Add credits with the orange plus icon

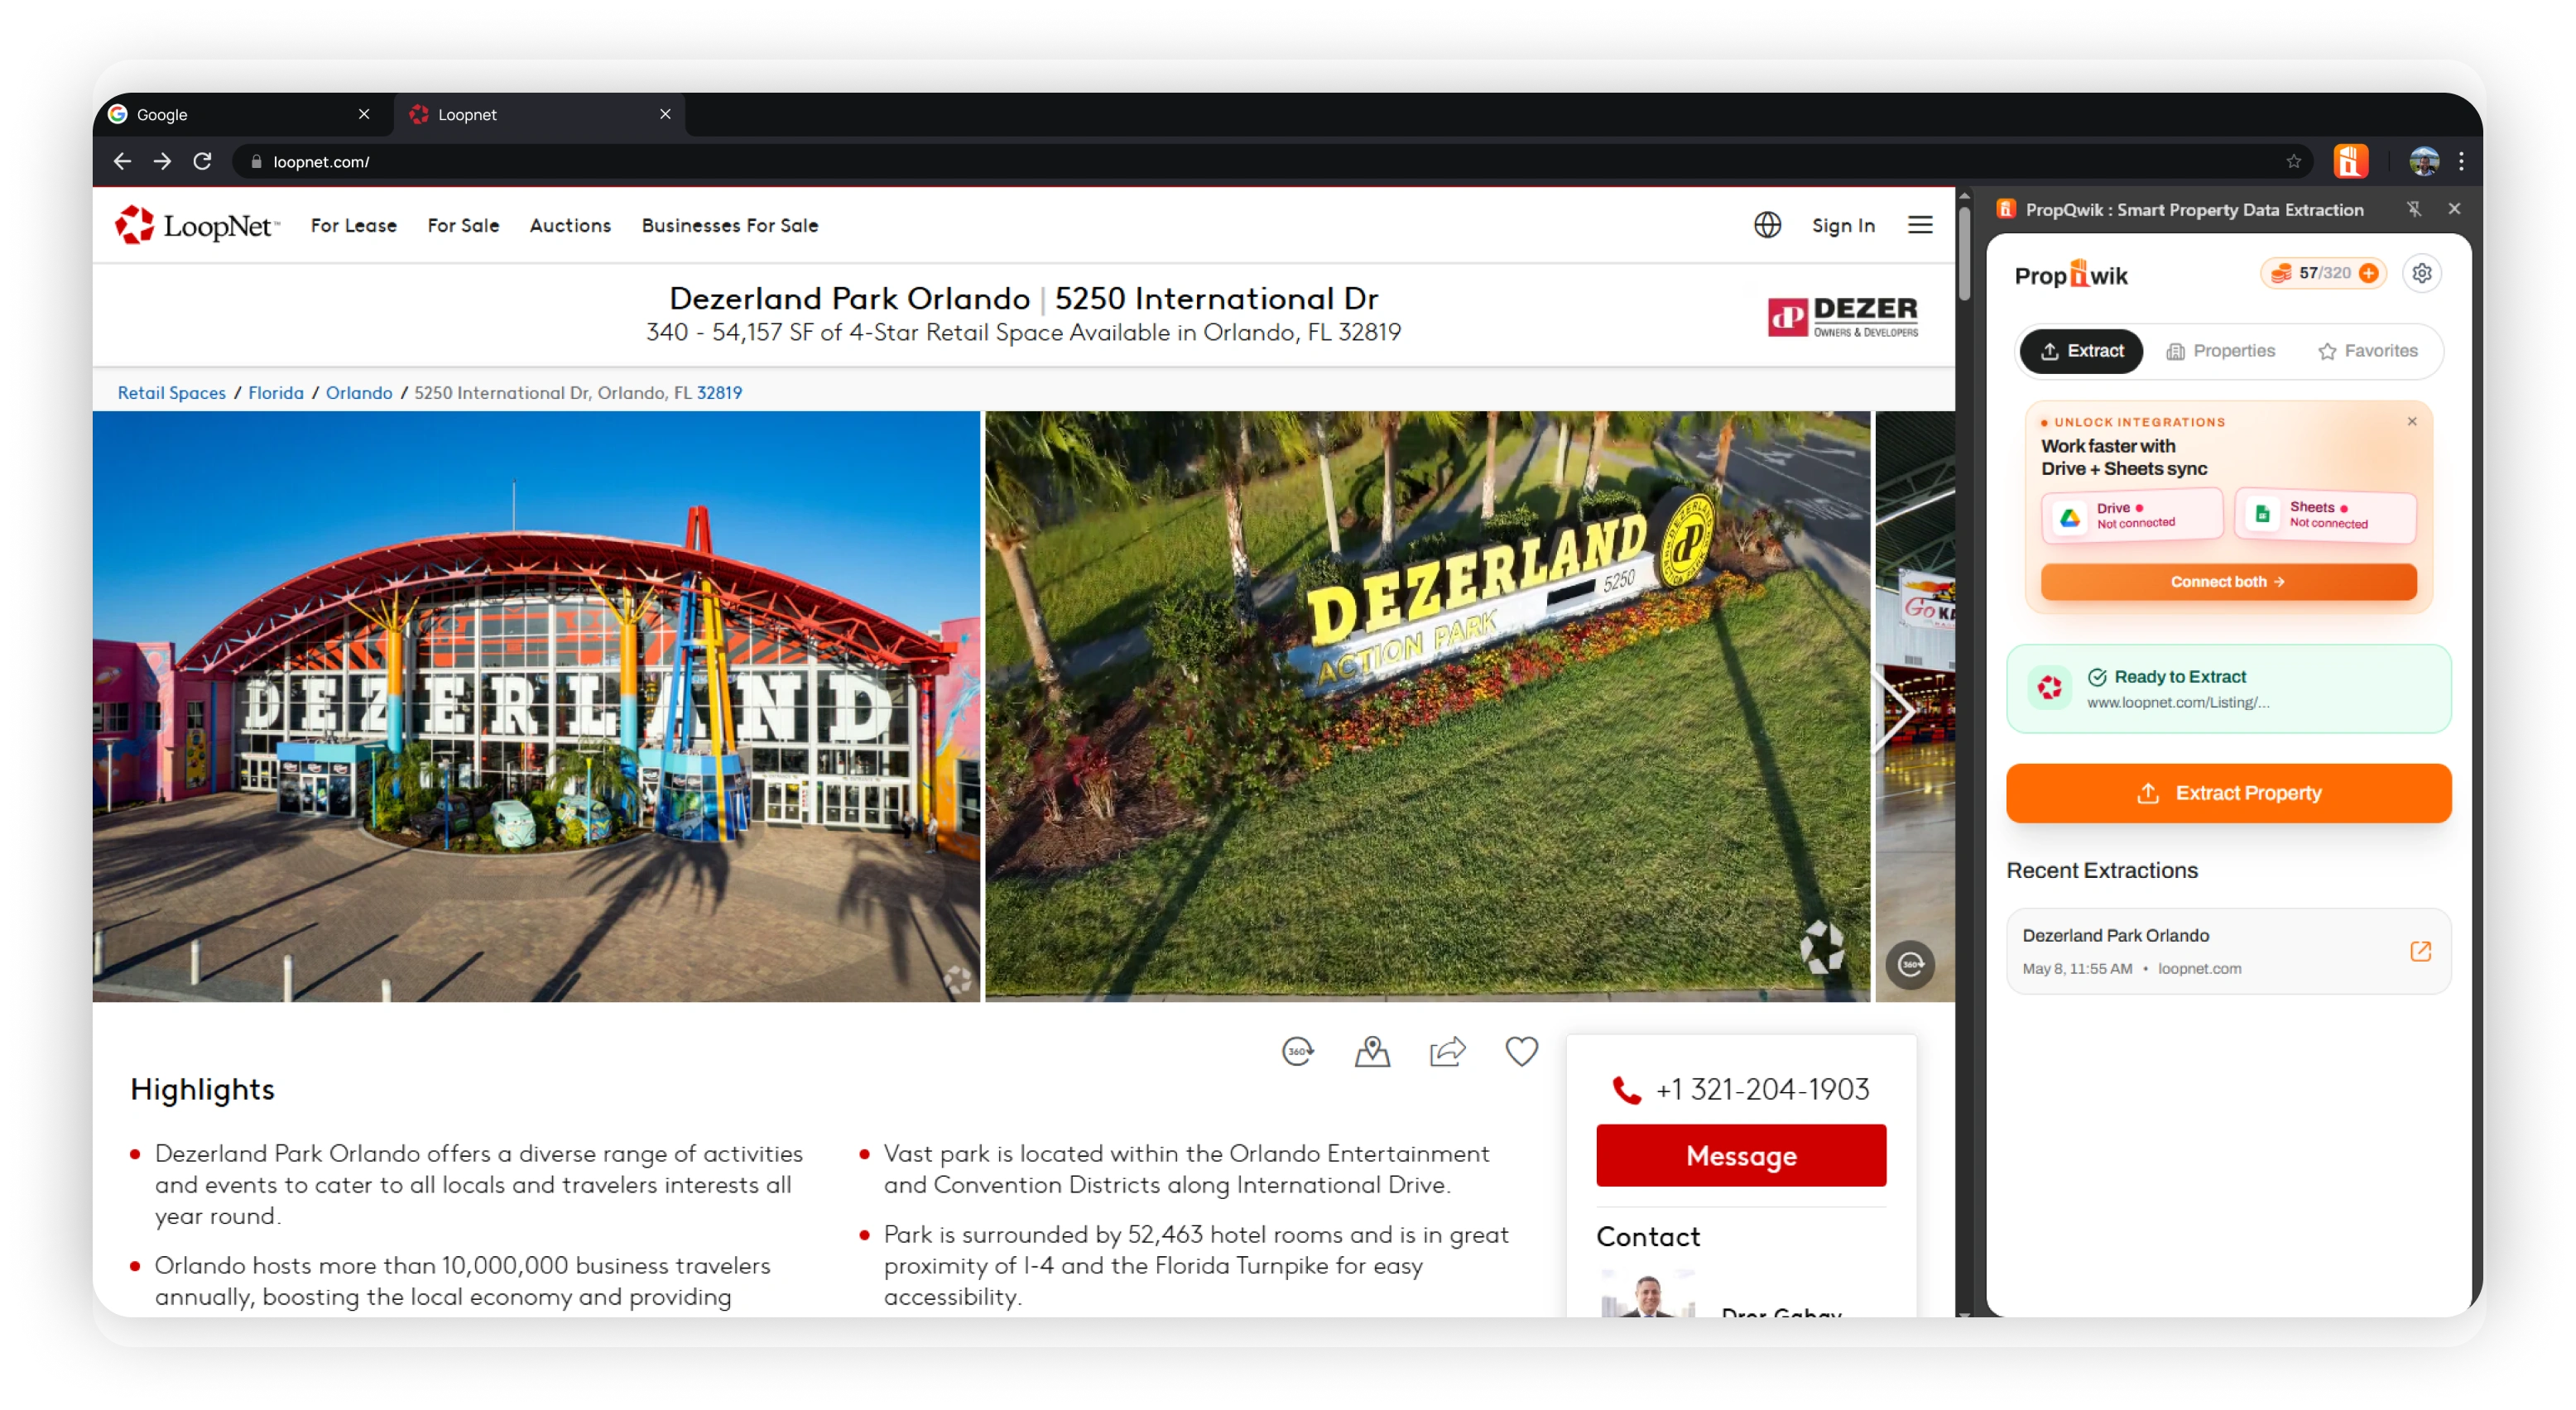tap(2368, 273)
